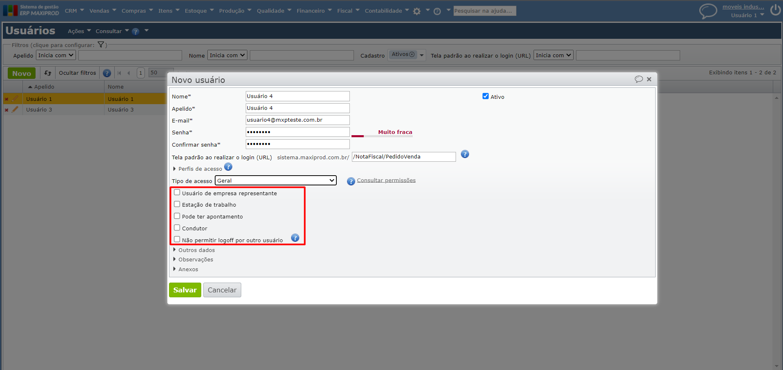
Task: Click the filter funnel configuration icon
Action: click(x=101, y=45)
